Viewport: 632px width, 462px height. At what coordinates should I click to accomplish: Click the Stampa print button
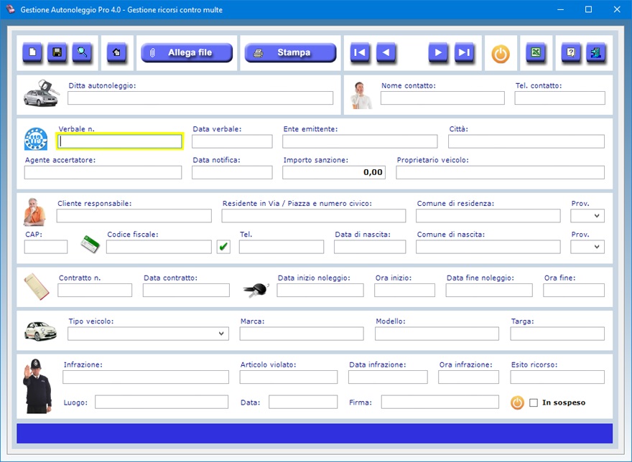coord(290,53)
